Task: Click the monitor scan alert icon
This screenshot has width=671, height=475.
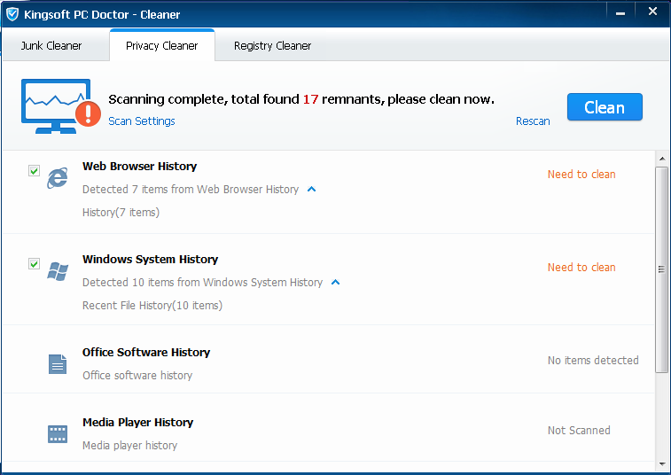Action: point(61,106)
